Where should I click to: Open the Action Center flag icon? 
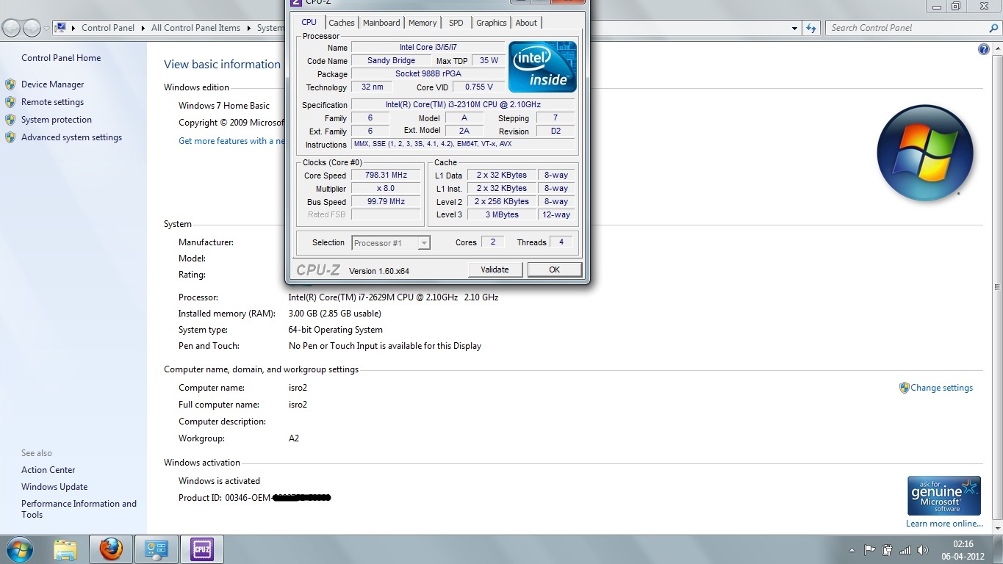click(869, 549)
